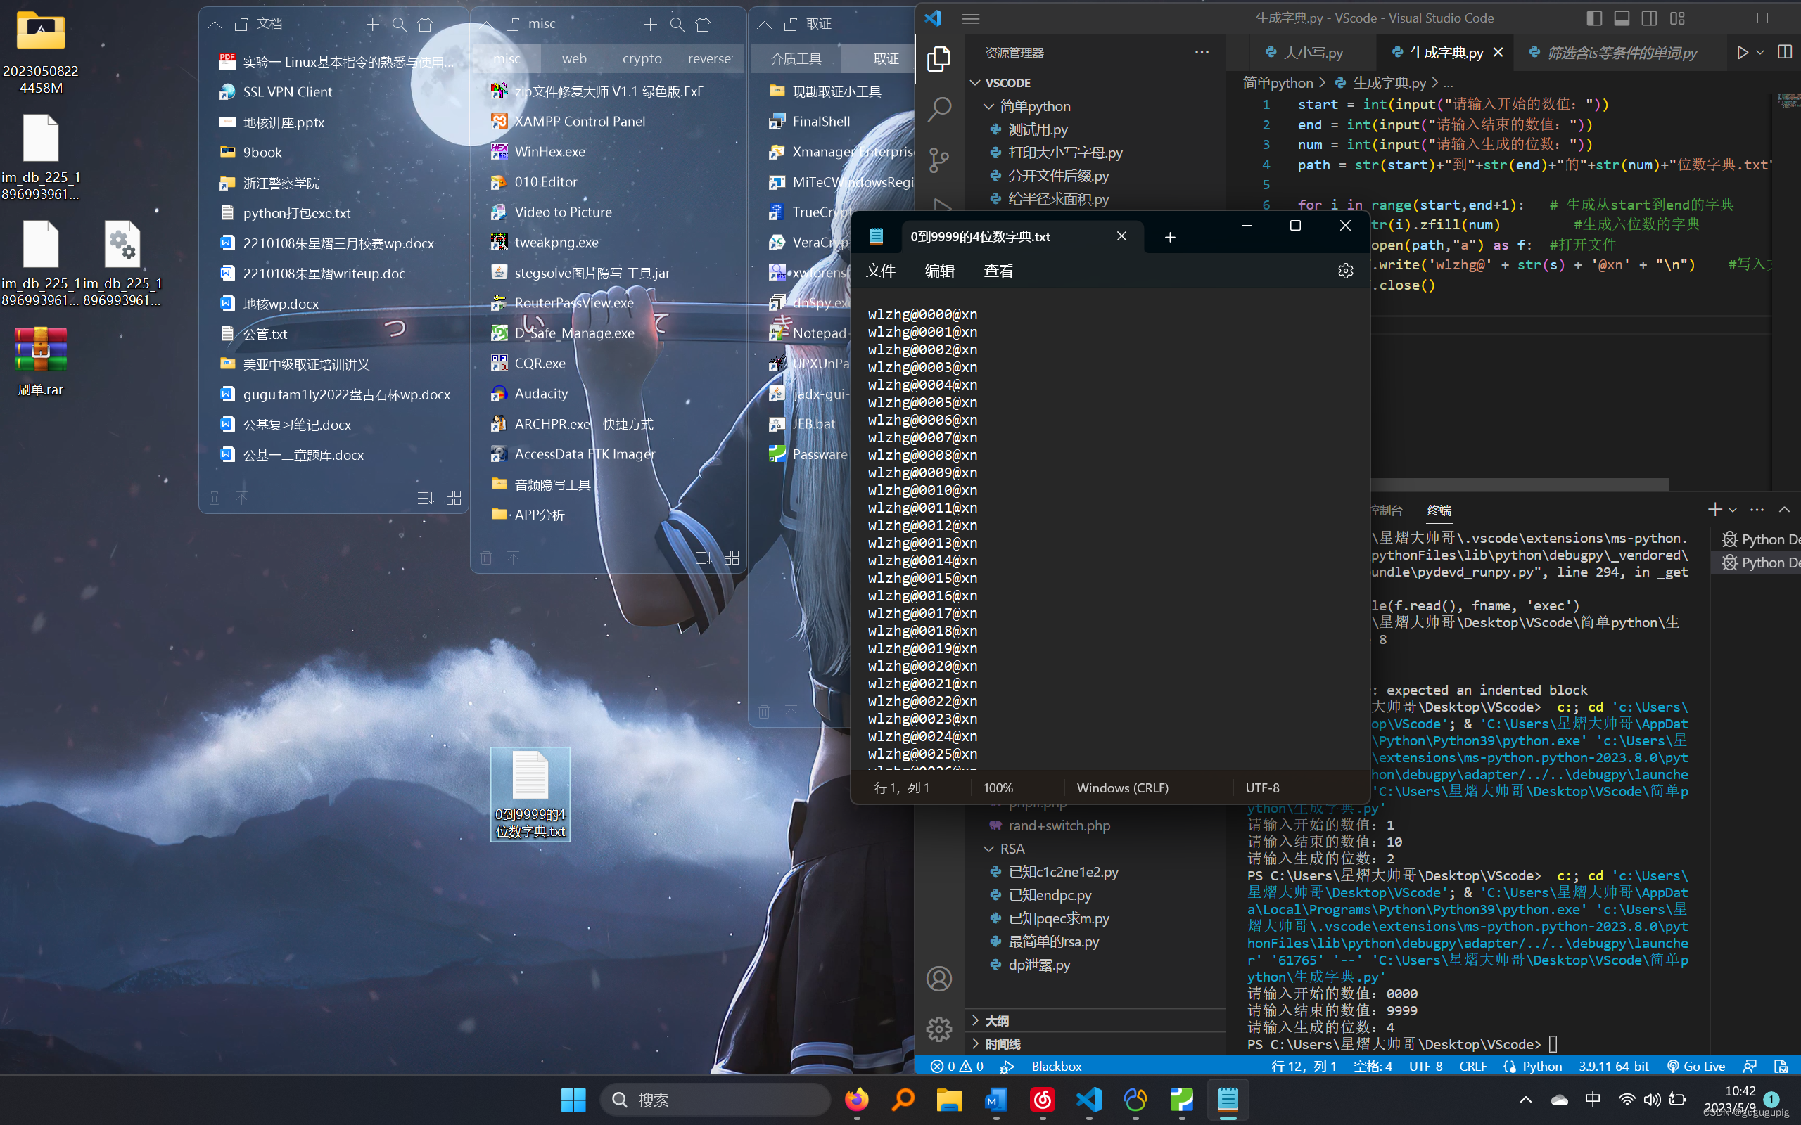Click the Windows taskbar search box
The image size is (1801, 1125).
pyautogui.click(x=715, y=1100)
